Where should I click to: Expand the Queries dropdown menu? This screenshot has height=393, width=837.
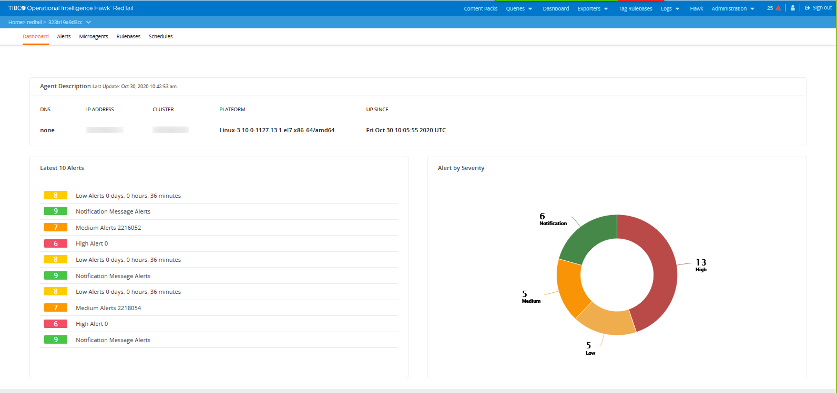pos(519,9)
